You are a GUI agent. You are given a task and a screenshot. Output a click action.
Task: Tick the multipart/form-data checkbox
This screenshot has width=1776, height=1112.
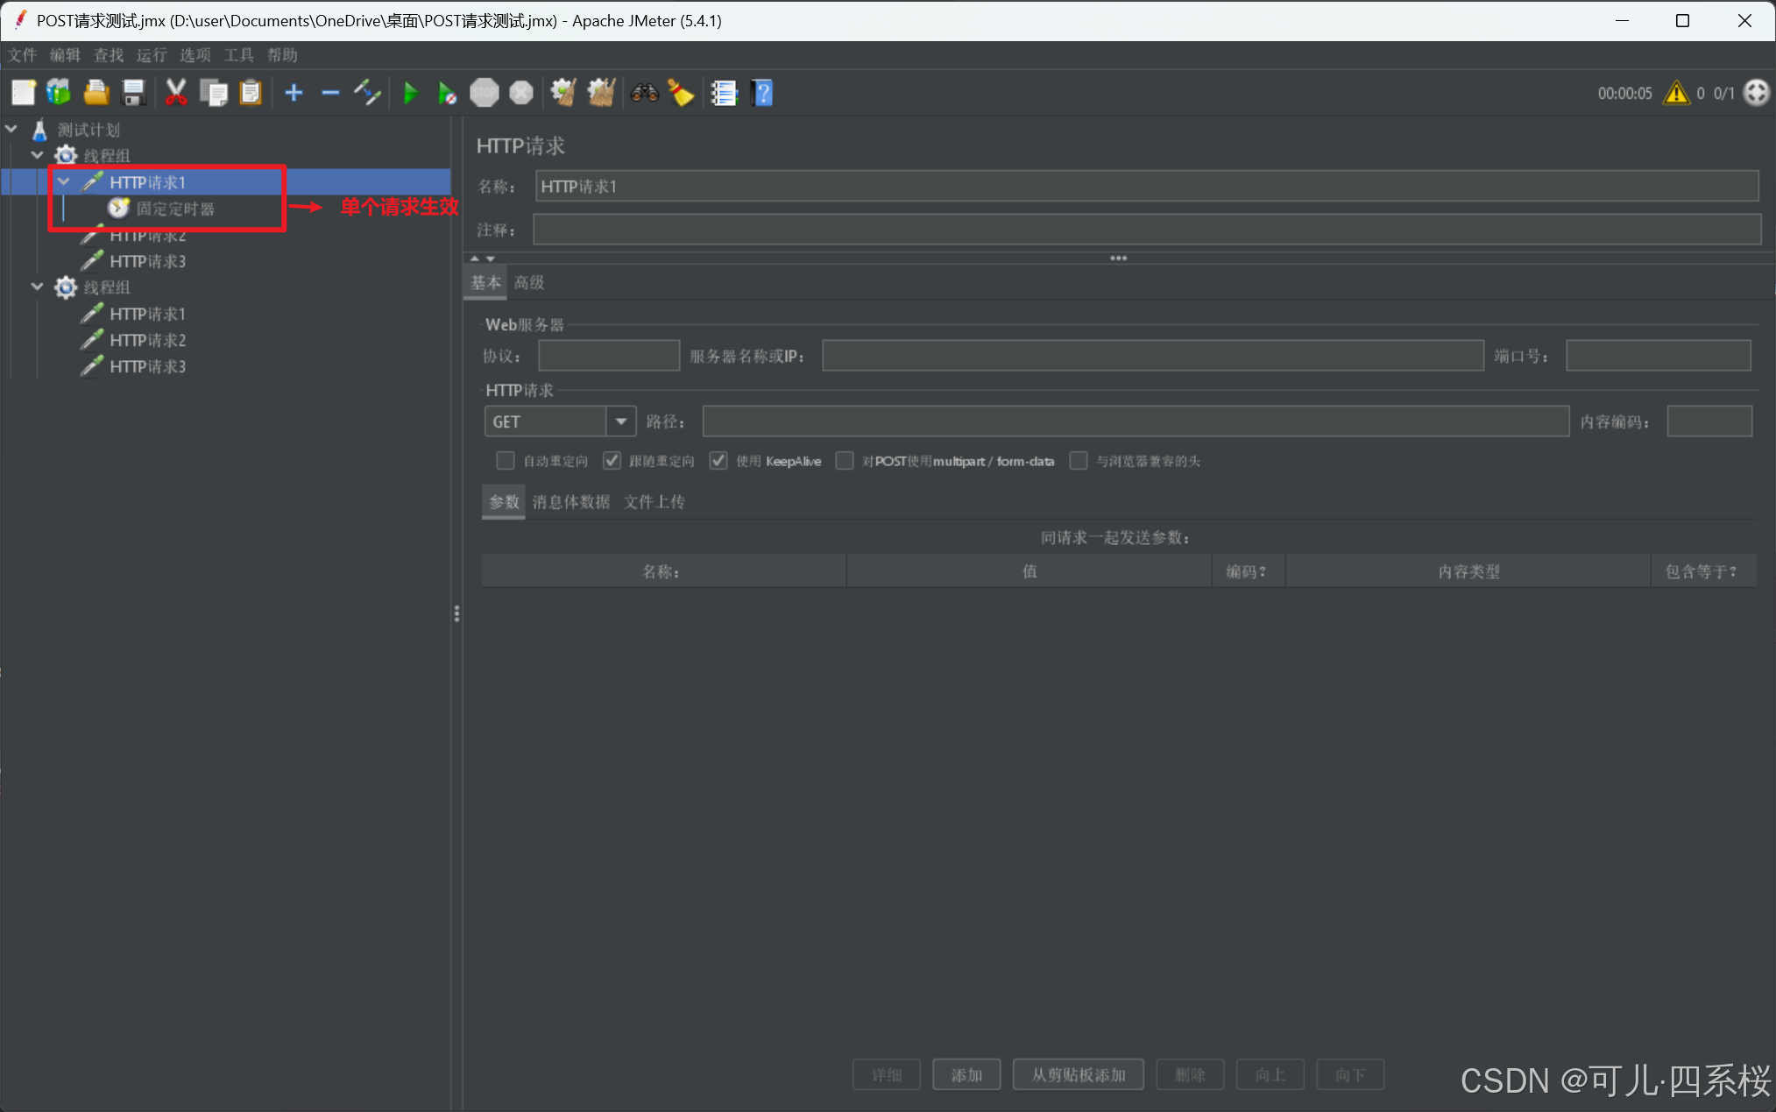pyautogui.click(x=845, y=461)
